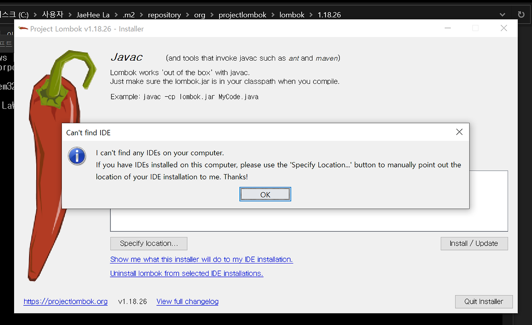Click text "Lombok works 'out of the box' with javac."
The image size is (532, 325).
click(180, 73)
